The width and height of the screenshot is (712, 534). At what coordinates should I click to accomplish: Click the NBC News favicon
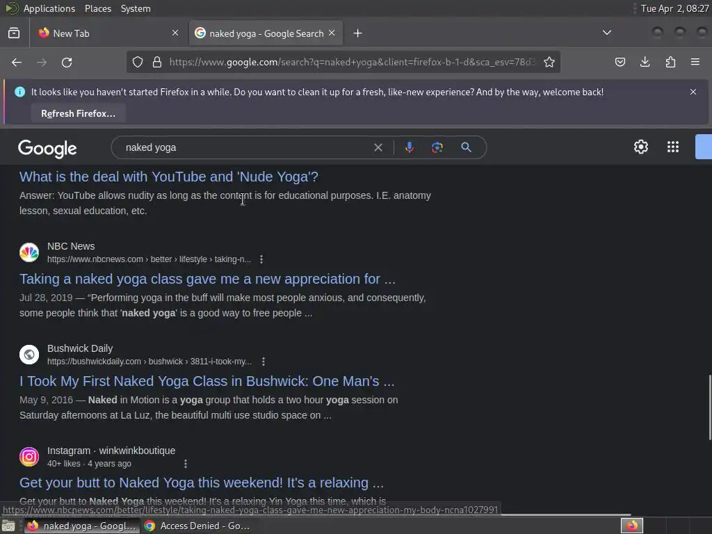point(29,252)
